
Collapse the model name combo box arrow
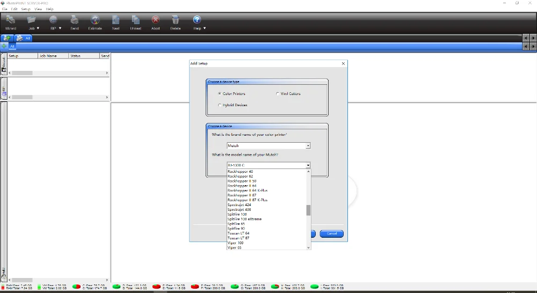(x=308, y=165)
